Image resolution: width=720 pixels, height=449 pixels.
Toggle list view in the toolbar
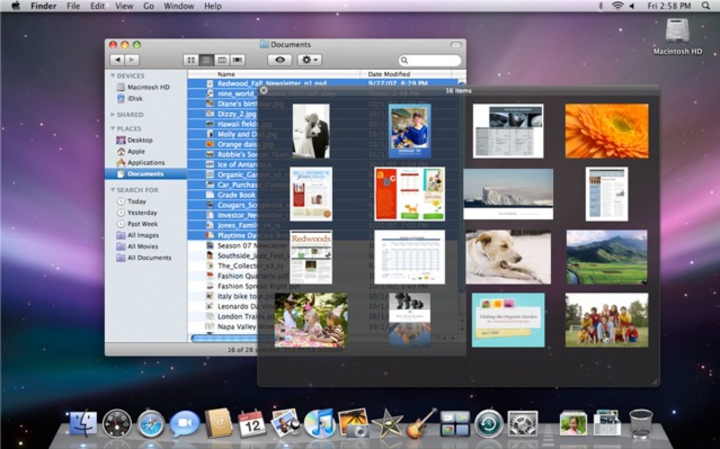pos(207,60)
